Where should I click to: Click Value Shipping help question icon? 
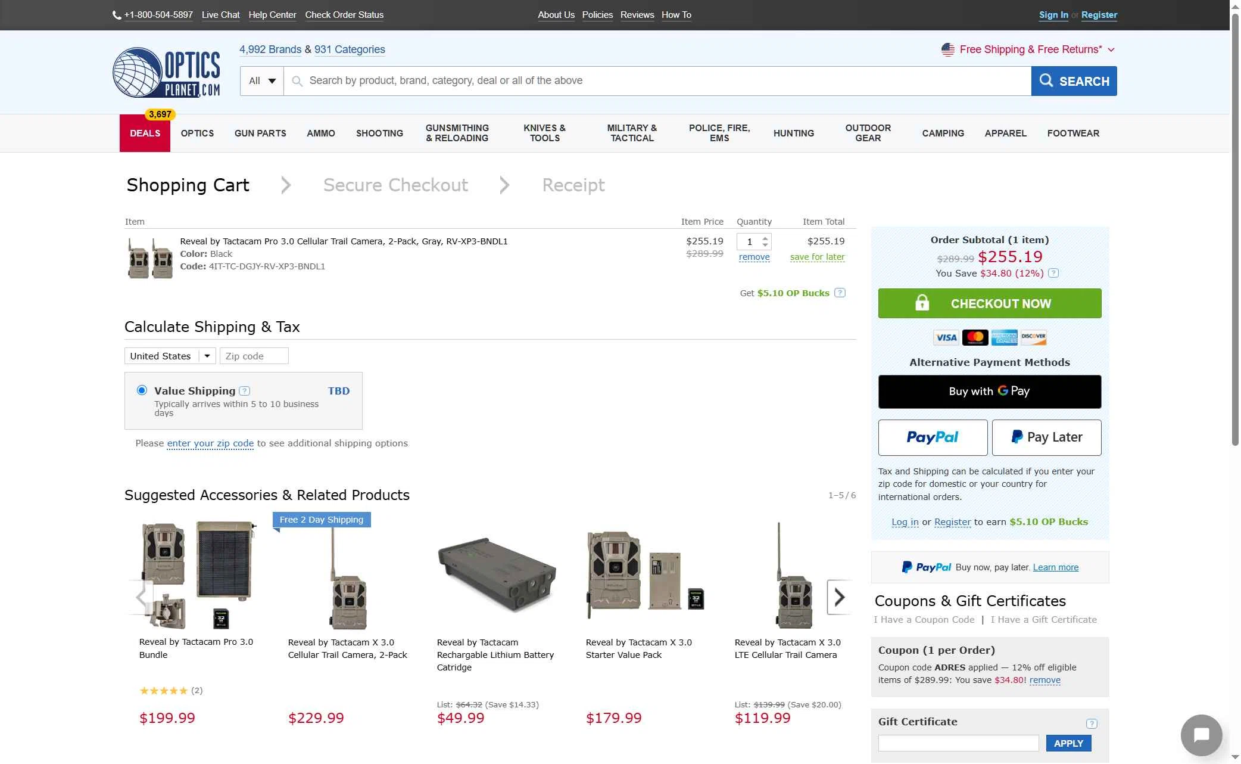tap(244, 391)
